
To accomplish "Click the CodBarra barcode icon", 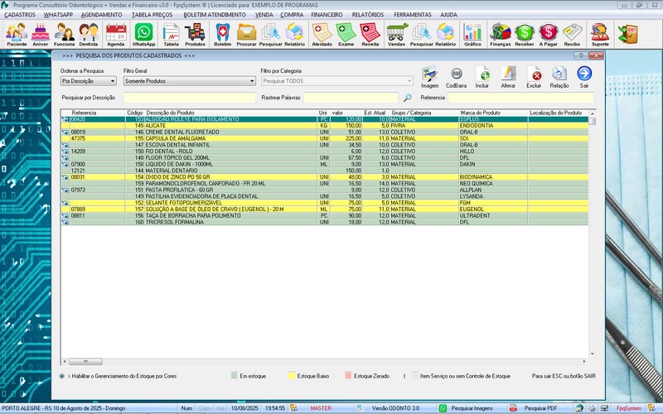I will [456, 76].
